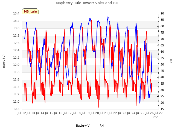Click the Jul 20 date label
This screenshot has width=175, height=131.
[95, 113]
